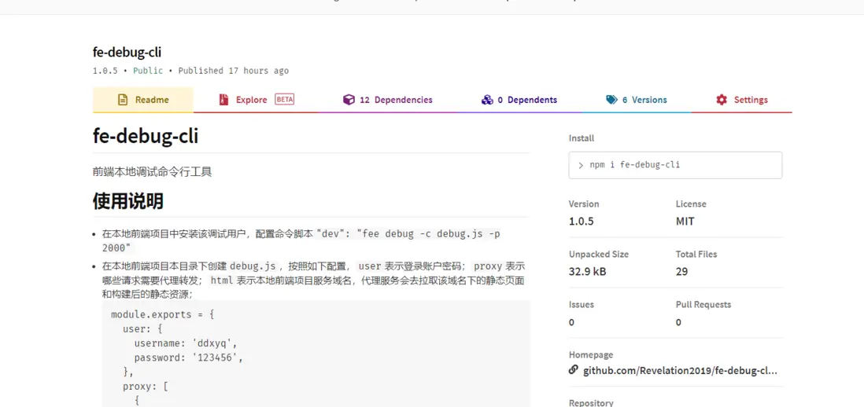This screenshot has width=864, height=407.
Task: Click the Versions tags icon
Action: (x=611, y=100)
